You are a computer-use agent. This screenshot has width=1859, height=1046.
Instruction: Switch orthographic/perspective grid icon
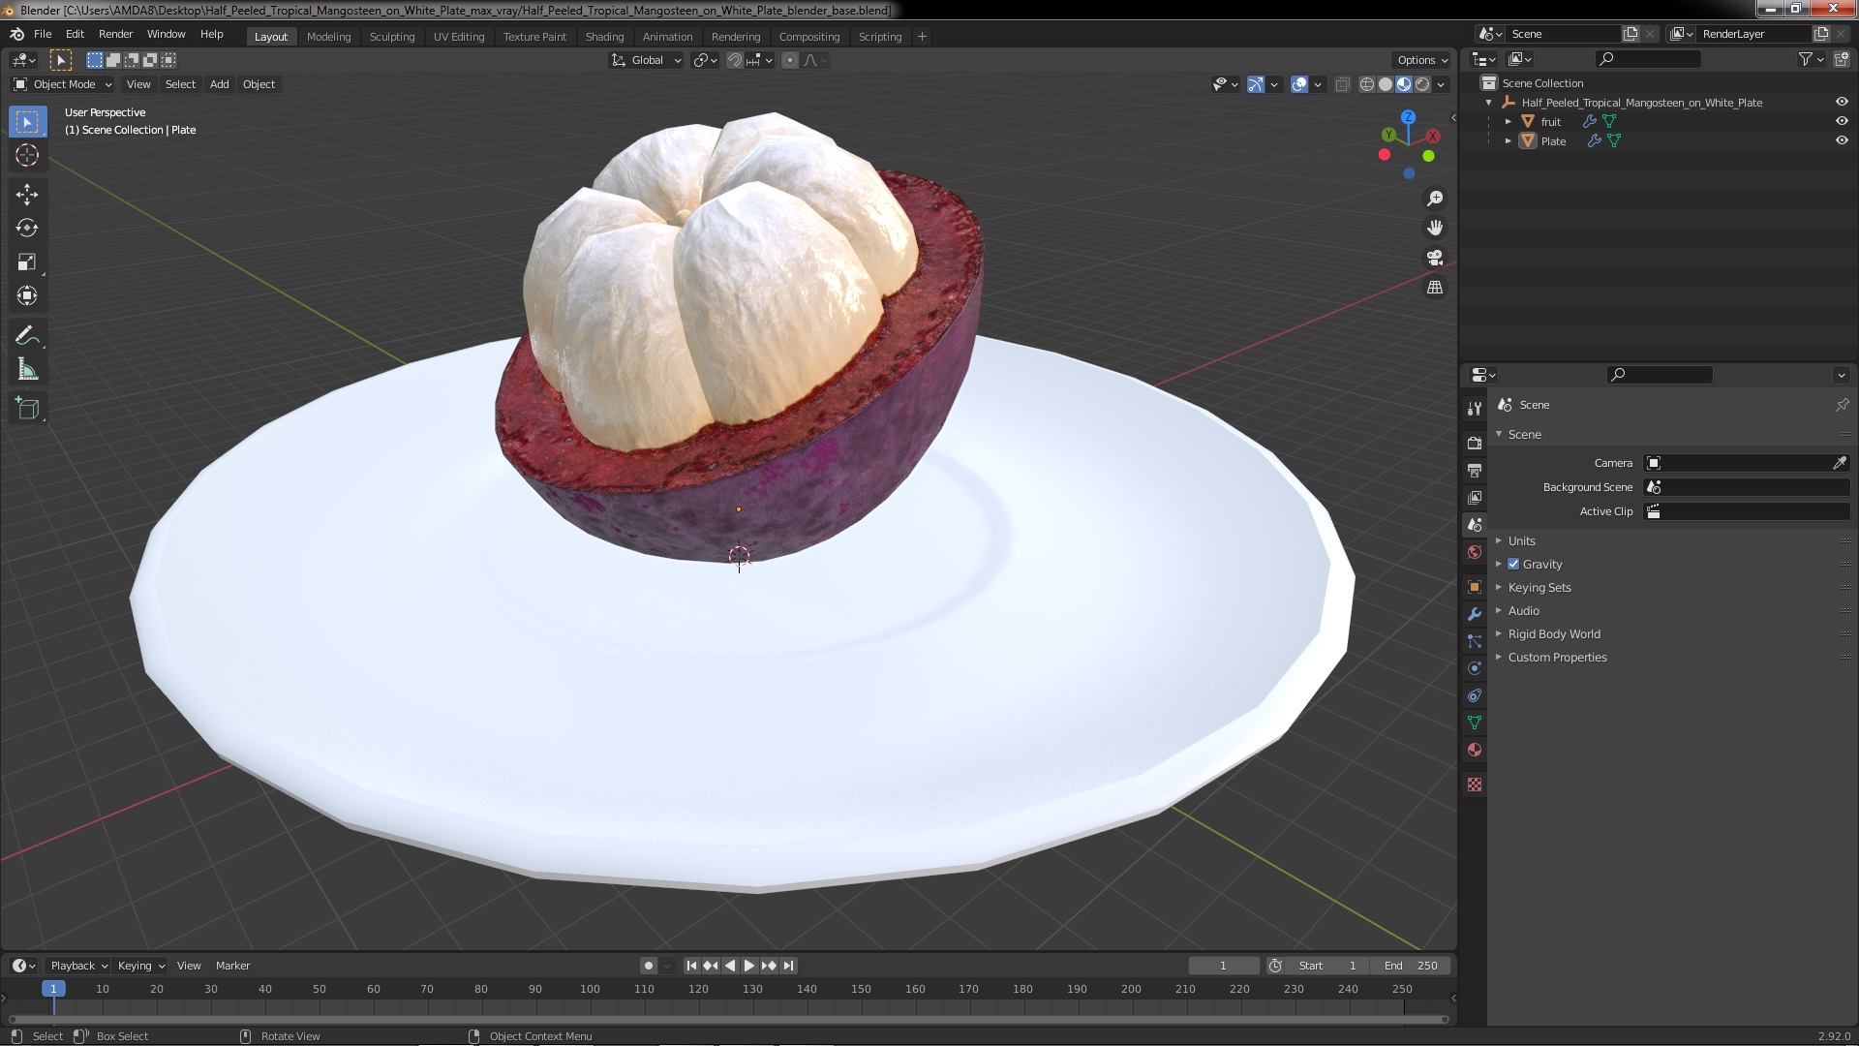pyautogui.click(x=1435, y=288)
